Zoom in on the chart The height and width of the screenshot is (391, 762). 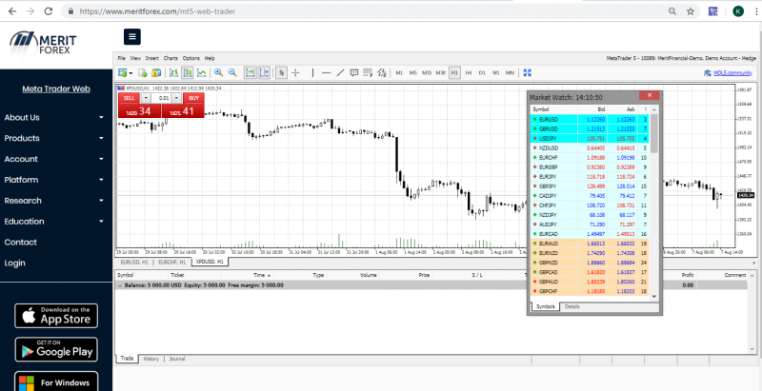pyautogui.click(x=219, y=72)
